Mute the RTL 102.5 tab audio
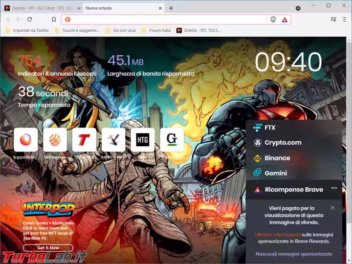The width and height of the screenshot is (352, 264). pyautogui.click(x=72, y=8)
